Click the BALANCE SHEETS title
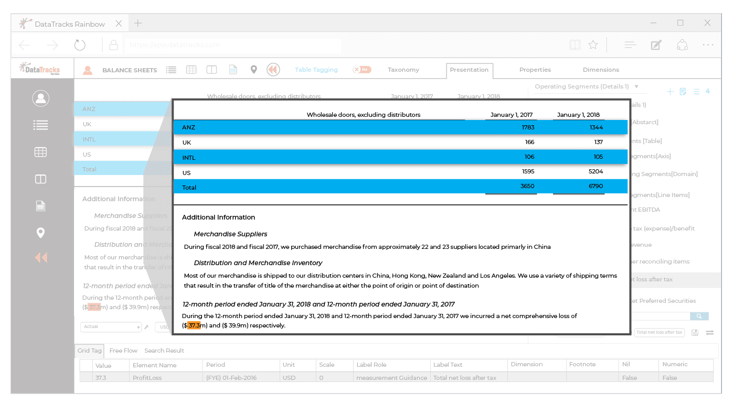This screenshot has height=404, width=734. [130, 70]
